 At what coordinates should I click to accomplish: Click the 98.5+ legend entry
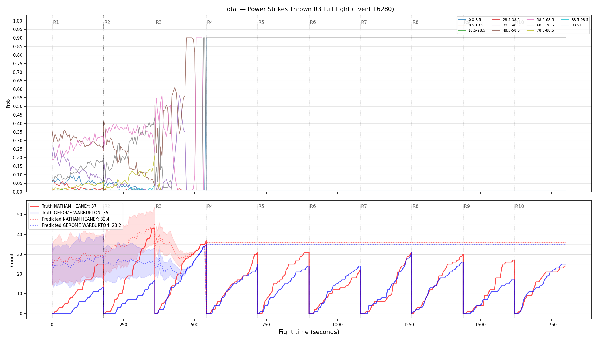tap(572, 25)
